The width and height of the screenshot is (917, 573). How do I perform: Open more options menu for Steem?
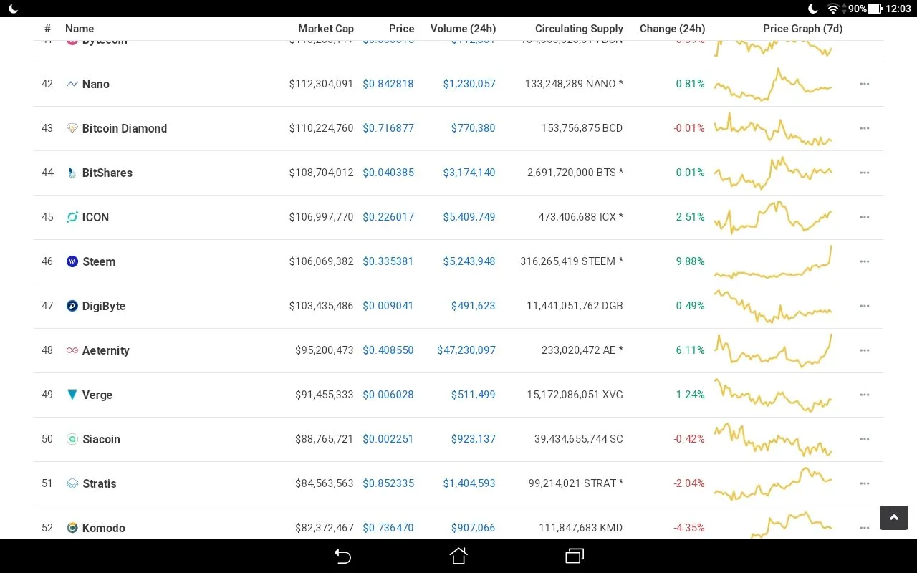(x=865, y=261)
